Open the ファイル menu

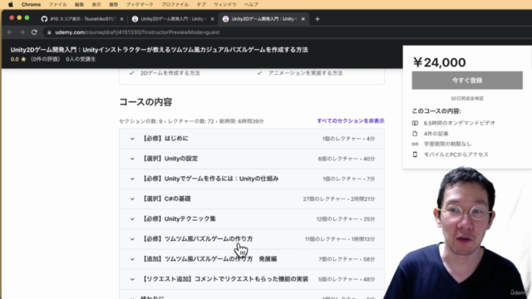pos(57,4)
